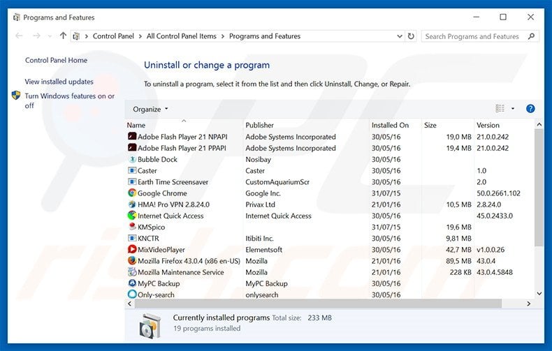Expand the view options dropdown arrow

click(513, 109)
